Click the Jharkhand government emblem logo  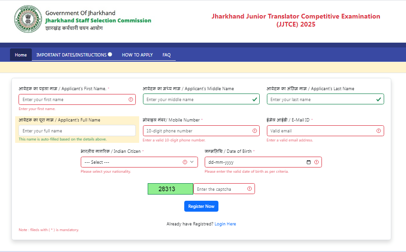point(28,21)
